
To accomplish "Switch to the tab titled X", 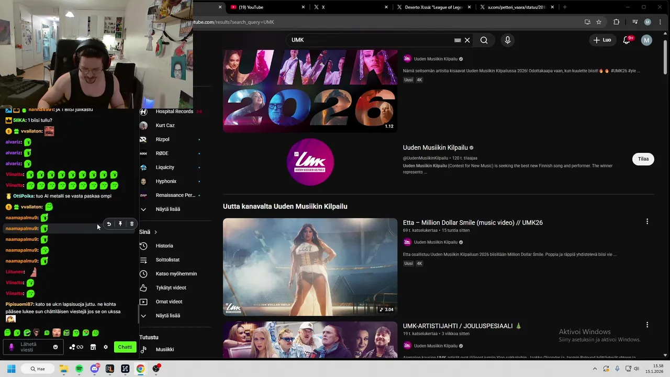I will point(351,7).
